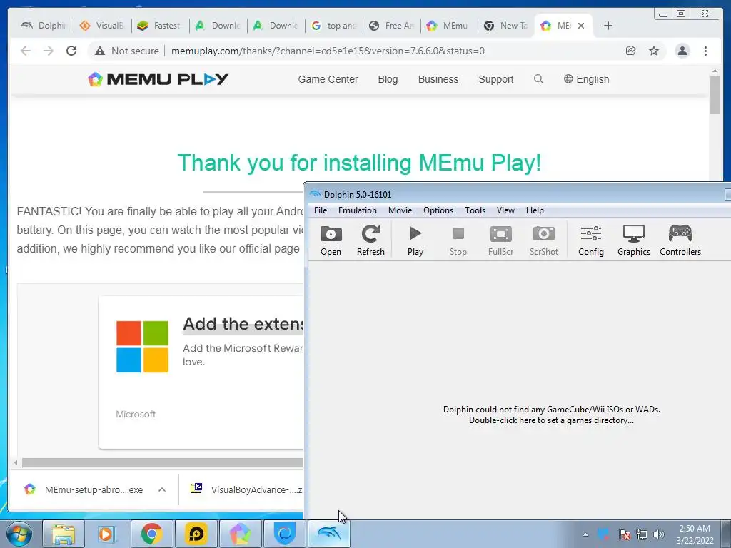Refresh the Dolphin game list
The width and height of the screenshot is (731, 548).
(x=370, y=240)
